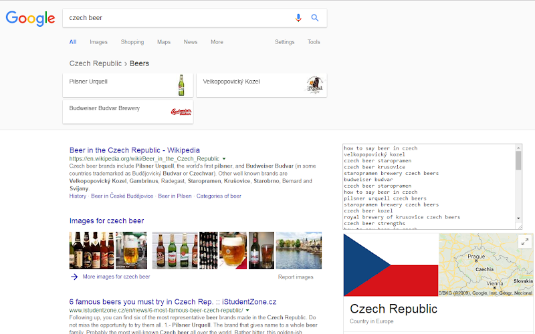Click the Czechia map
This screenshot has width=535, height=334.
coord(486,265)
